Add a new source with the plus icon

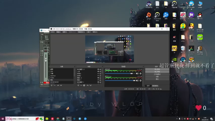[78, 85]
